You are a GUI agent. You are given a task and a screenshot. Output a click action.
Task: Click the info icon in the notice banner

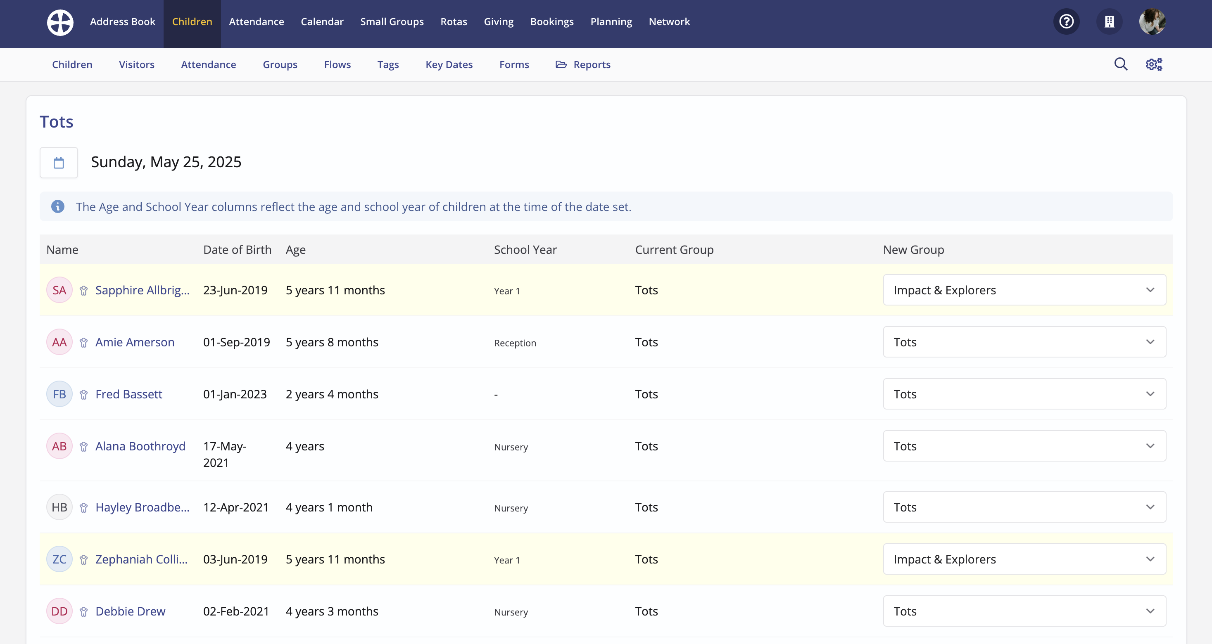click(57, 206)
